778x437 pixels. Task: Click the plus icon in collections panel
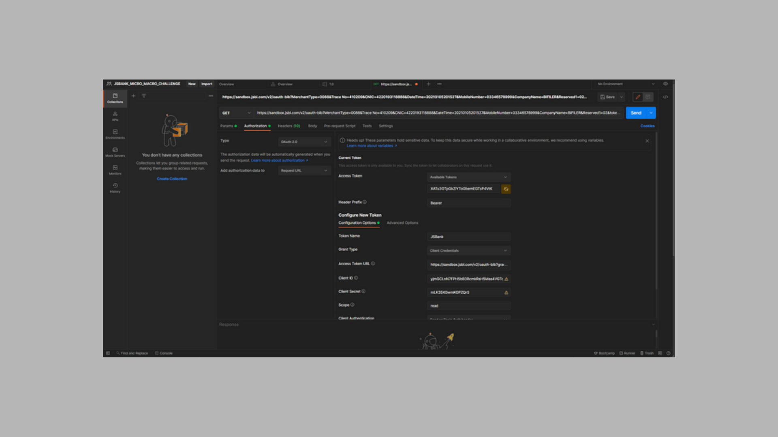[133, 96]
